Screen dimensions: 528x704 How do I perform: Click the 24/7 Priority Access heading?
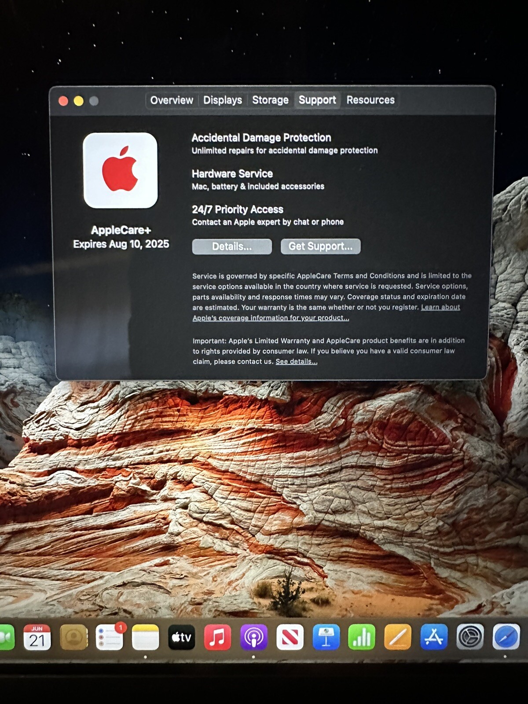coord(238,209)
